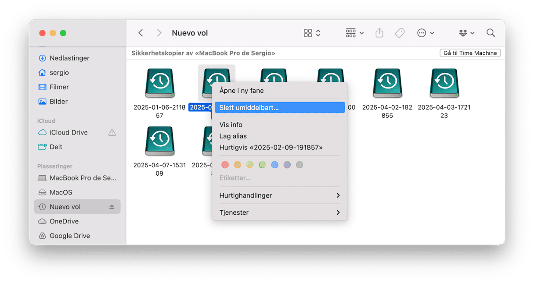This screenshot has height=283, width=534.
Task: Choose Hurtigvis «2025-02-09-191857»
Action: 280,148
